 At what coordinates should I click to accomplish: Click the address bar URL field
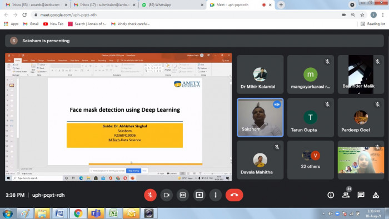[x=186, y=15]
